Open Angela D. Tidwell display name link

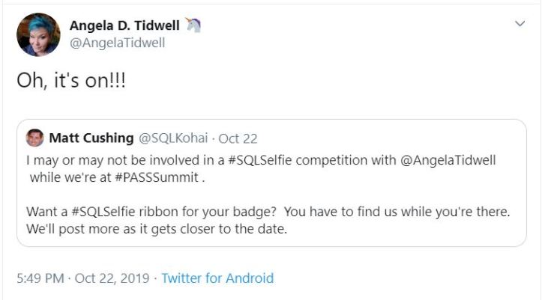pos(124,25)
